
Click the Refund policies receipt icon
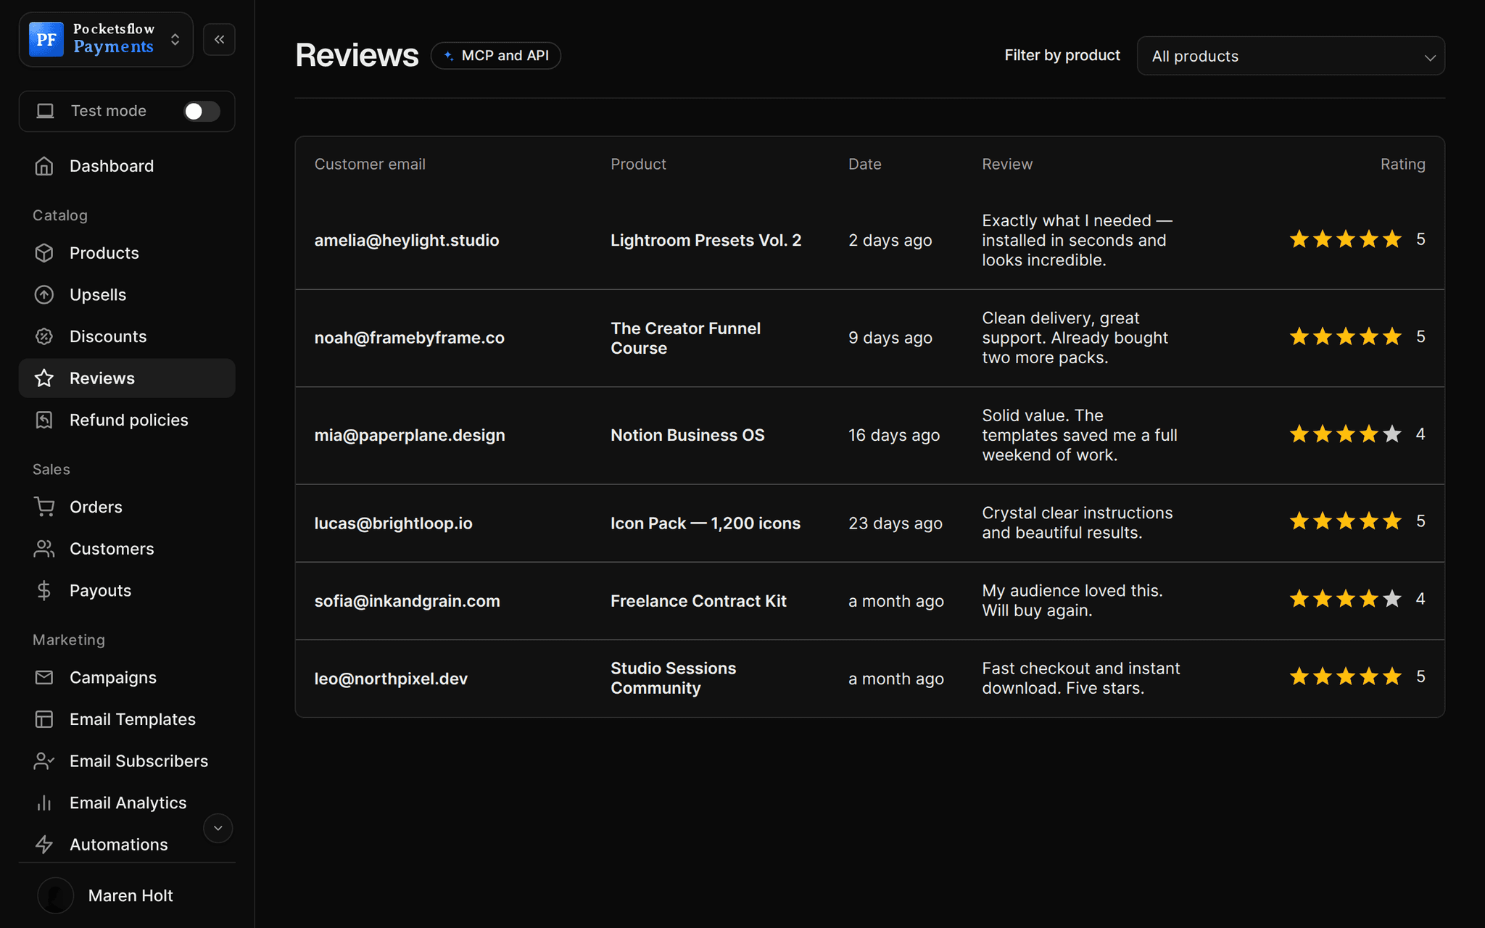pos(44,420)
